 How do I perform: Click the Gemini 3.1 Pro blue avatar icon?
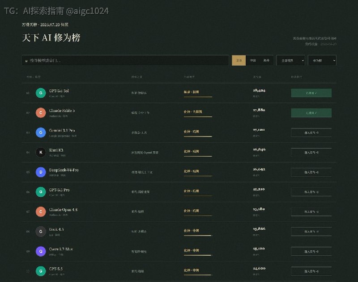[41, 133]
